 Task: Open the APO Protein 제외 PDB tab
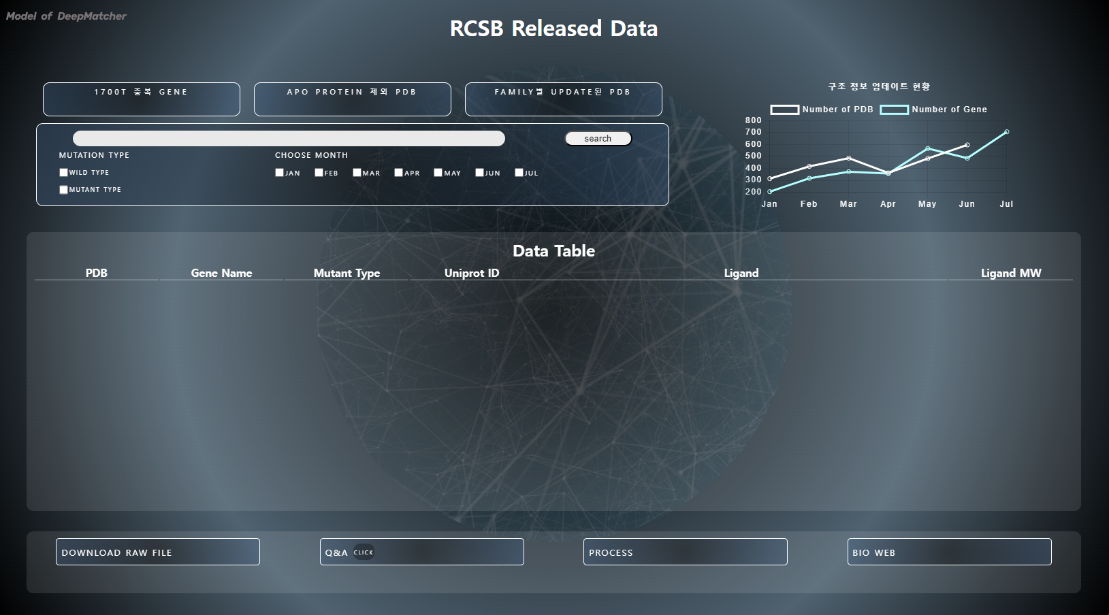352,99
